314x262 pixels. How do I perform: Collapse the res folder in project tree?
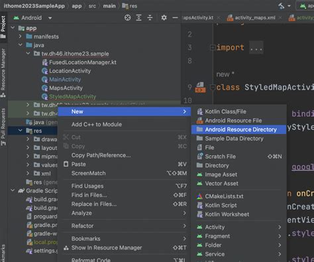coord(21,131)
